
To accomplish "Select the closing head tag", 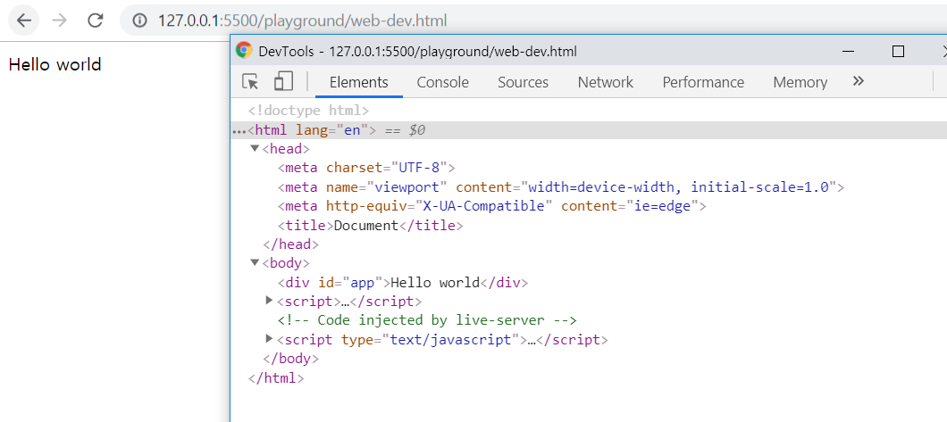I will [290, 244].
